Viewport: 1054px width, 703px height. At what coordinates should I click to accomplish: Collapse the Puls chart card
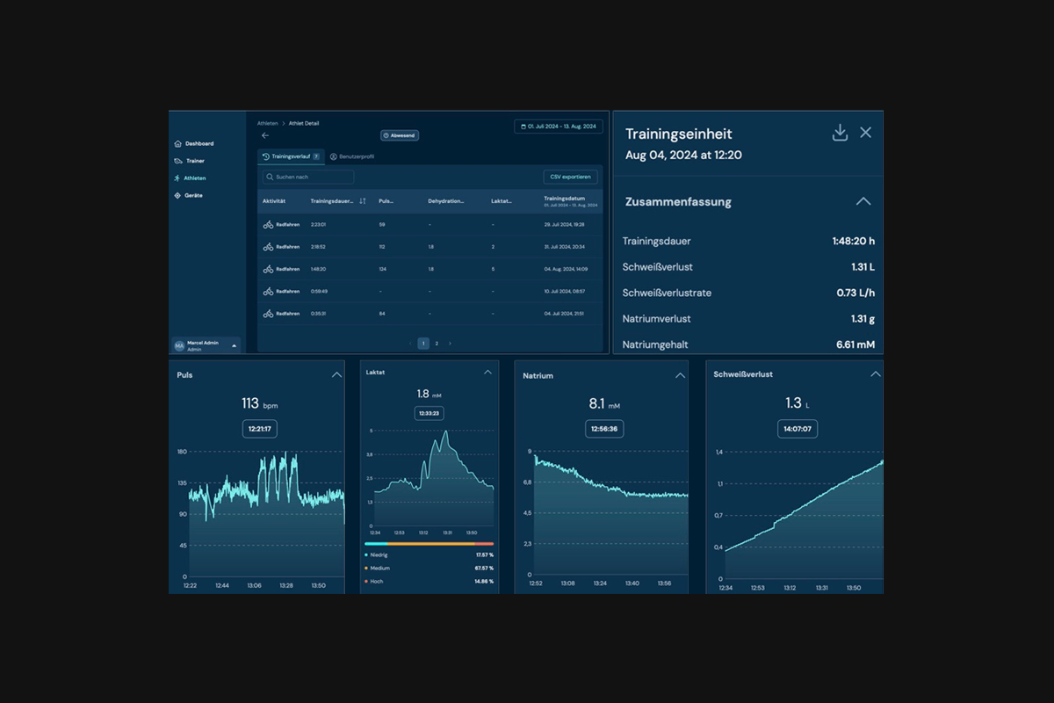(x=336, y=374)
